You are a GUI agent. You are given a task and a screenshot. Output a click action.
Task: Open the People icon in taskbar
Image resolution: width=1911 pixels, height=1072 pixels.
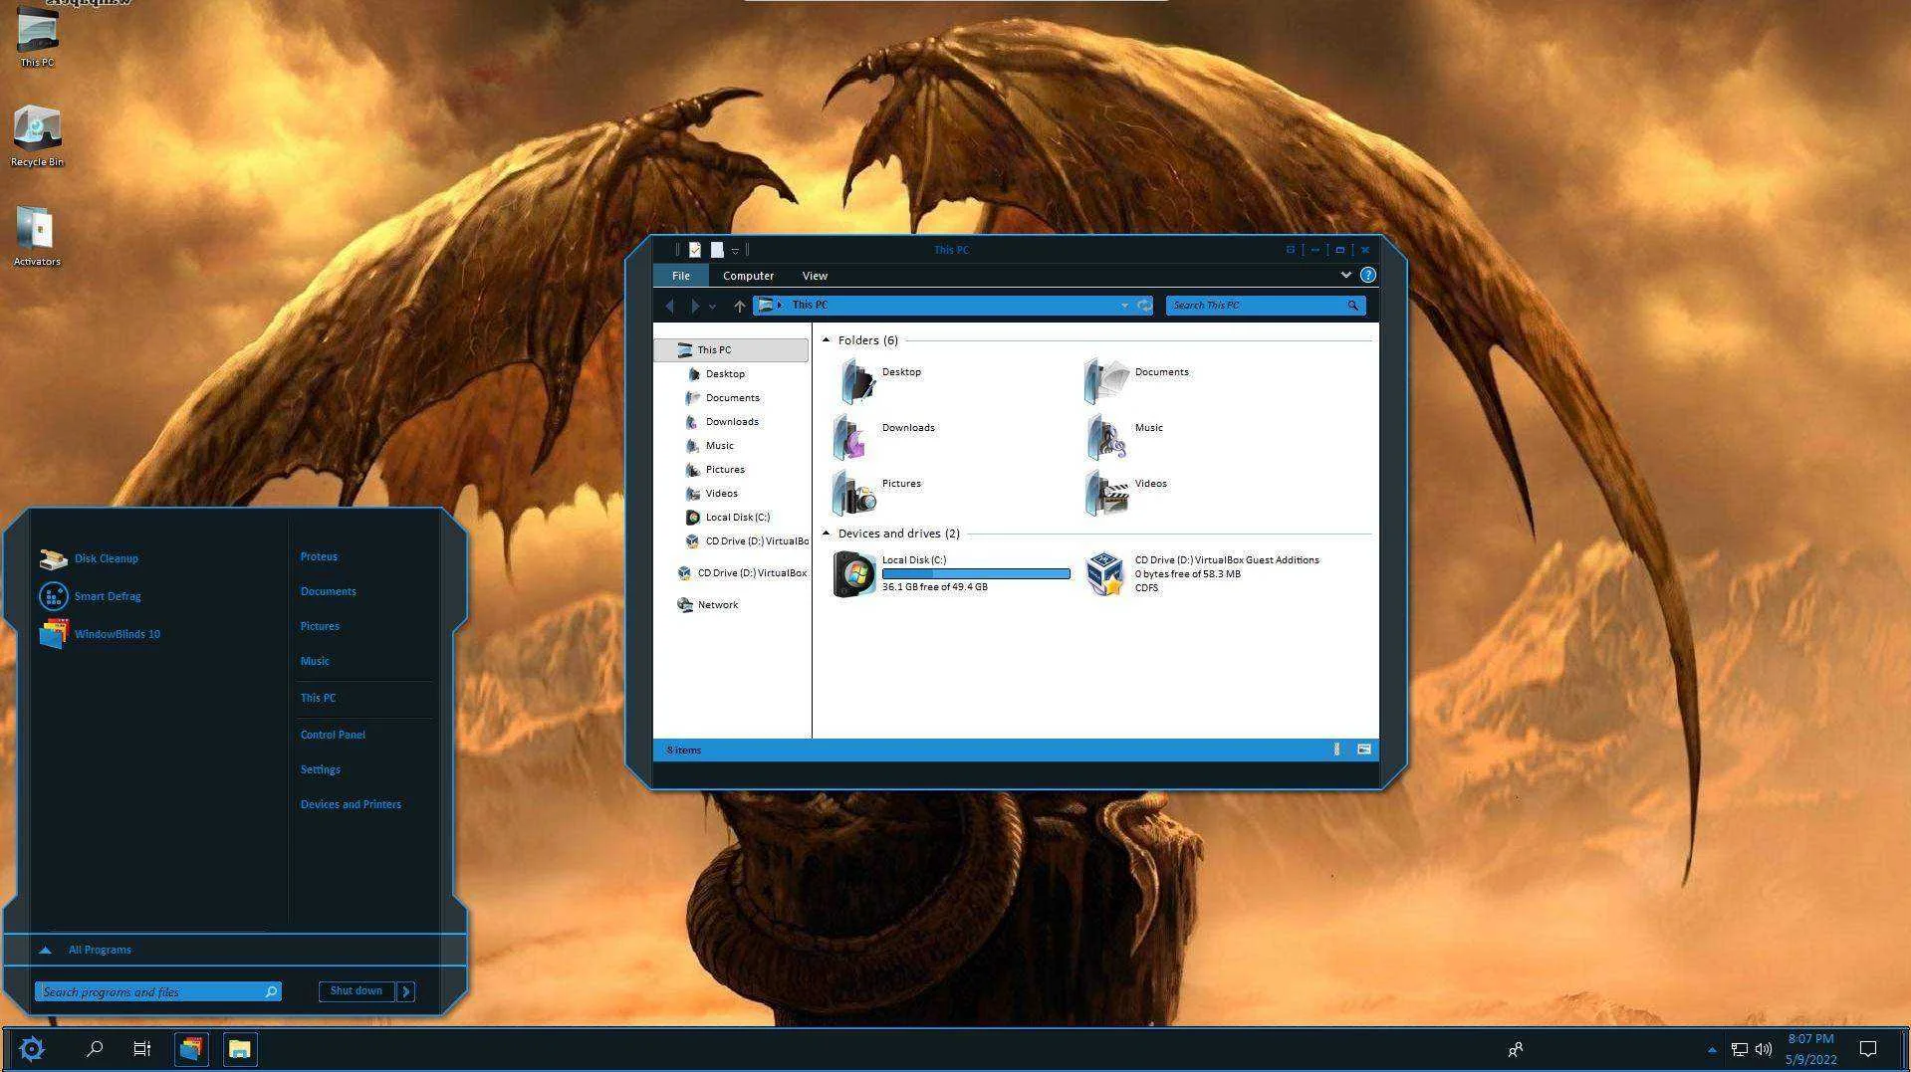[x=1516, y=1049]
